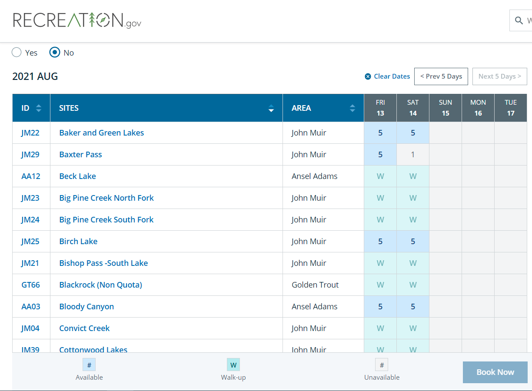Sort table by SITES column arrows
The width and height of the screenshot is (532, 391).
pyautogui.click(x=271, y=108)
